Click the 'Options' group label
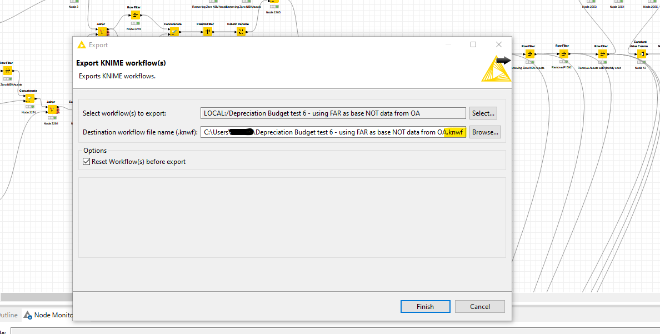The width and height of the screenshot is (660, 334). tap(95, 151)
